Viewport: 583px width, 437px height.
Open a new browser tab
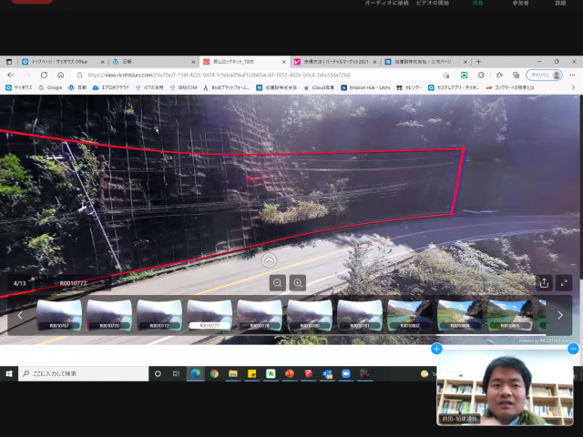[x=478, y=62]
